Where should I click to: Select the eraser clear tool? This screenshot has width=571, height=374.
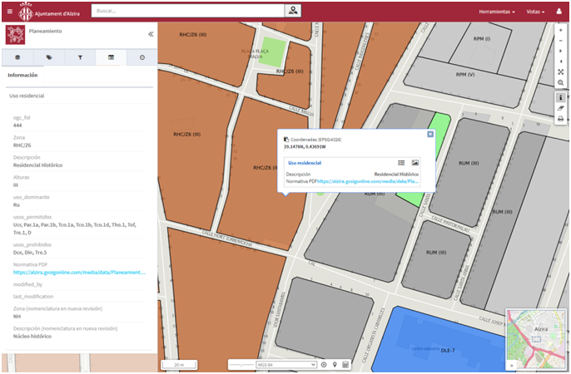point(561,108)
